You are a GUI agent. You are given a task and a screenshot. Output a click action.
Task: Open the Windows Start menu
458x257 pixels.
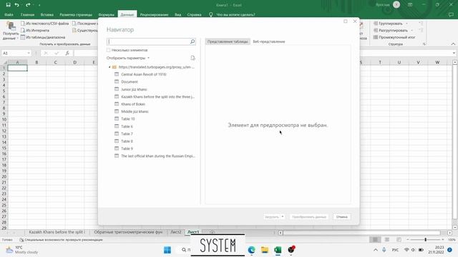(167, 250)
